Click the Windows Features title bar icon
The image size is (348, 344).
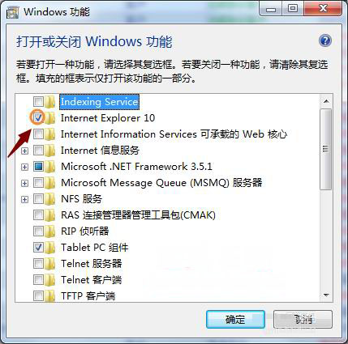pyautogui.click(x=12, y=12)
